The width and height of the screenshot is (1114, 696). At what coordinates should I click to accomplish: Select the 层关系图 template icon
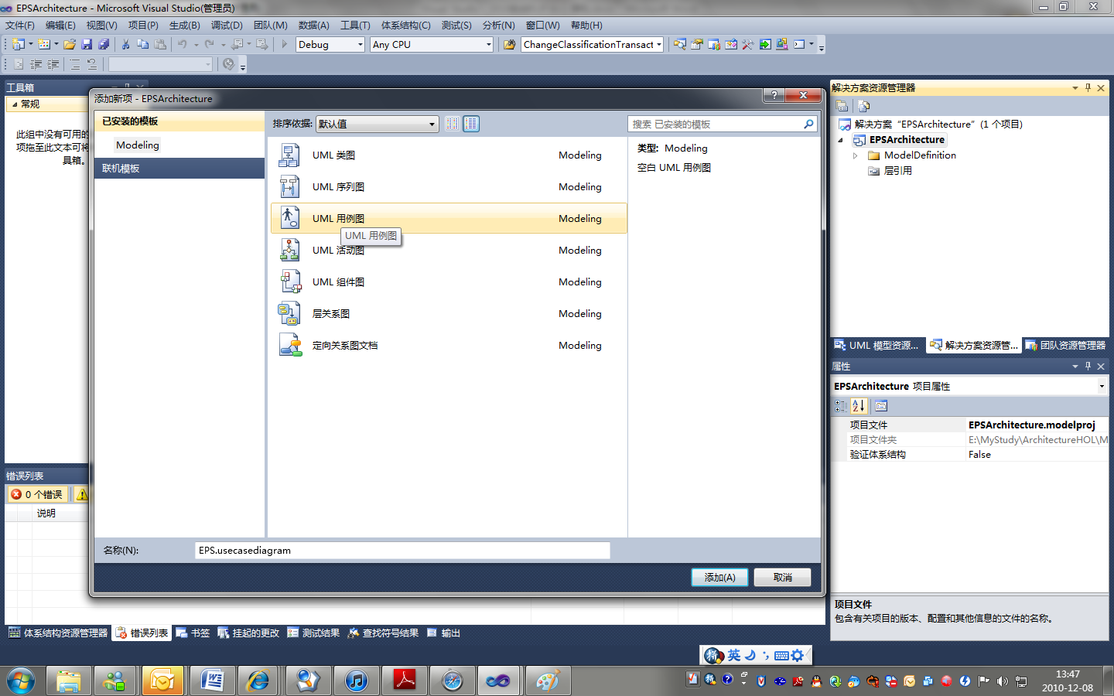coord(289,313)
